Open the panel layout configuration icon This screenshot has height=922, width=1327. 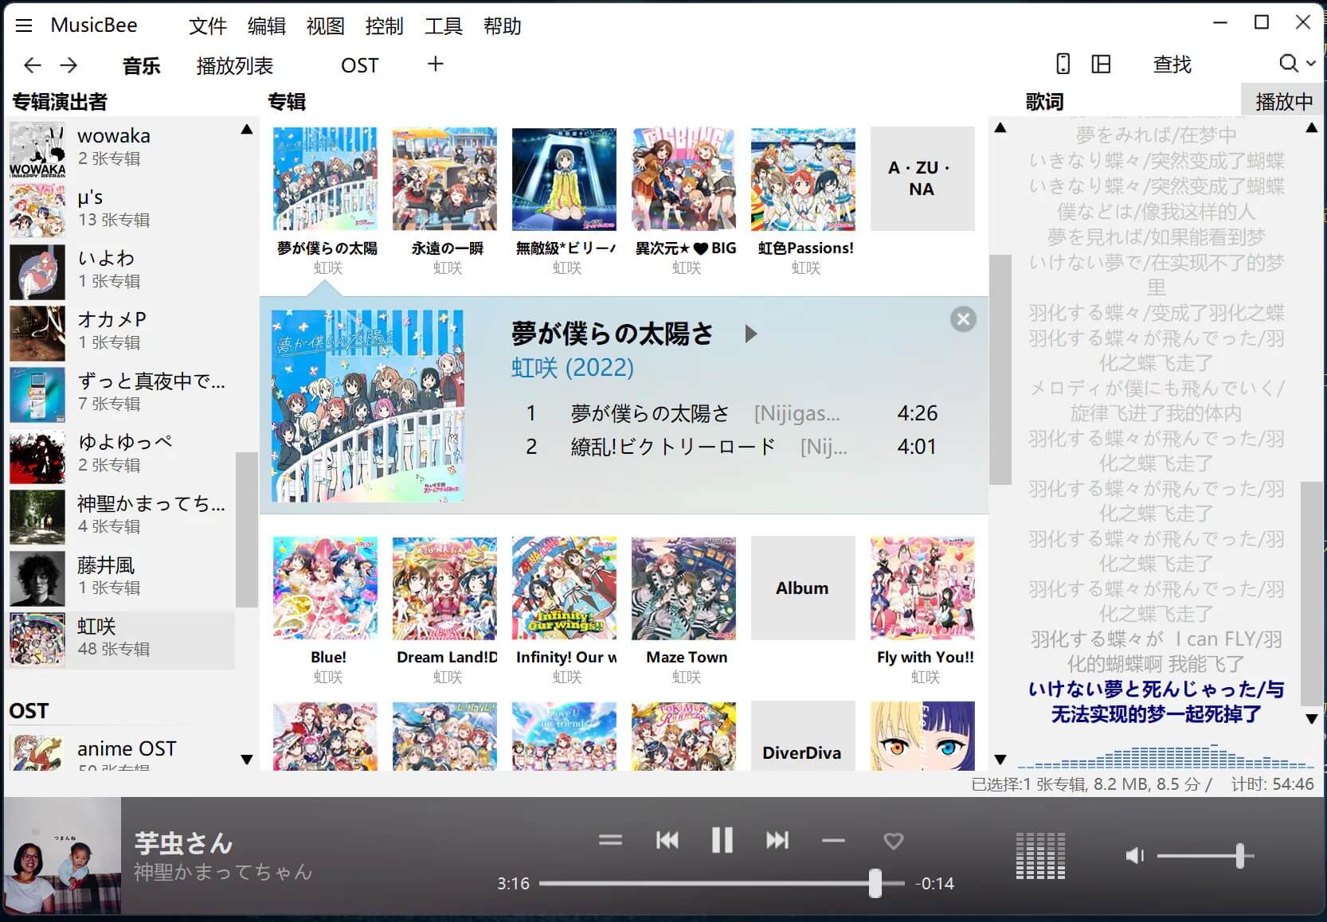click(1101, 64)
